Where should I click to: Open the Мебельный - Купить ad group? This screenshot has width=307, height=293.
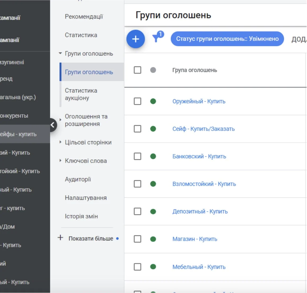point(199,267)
